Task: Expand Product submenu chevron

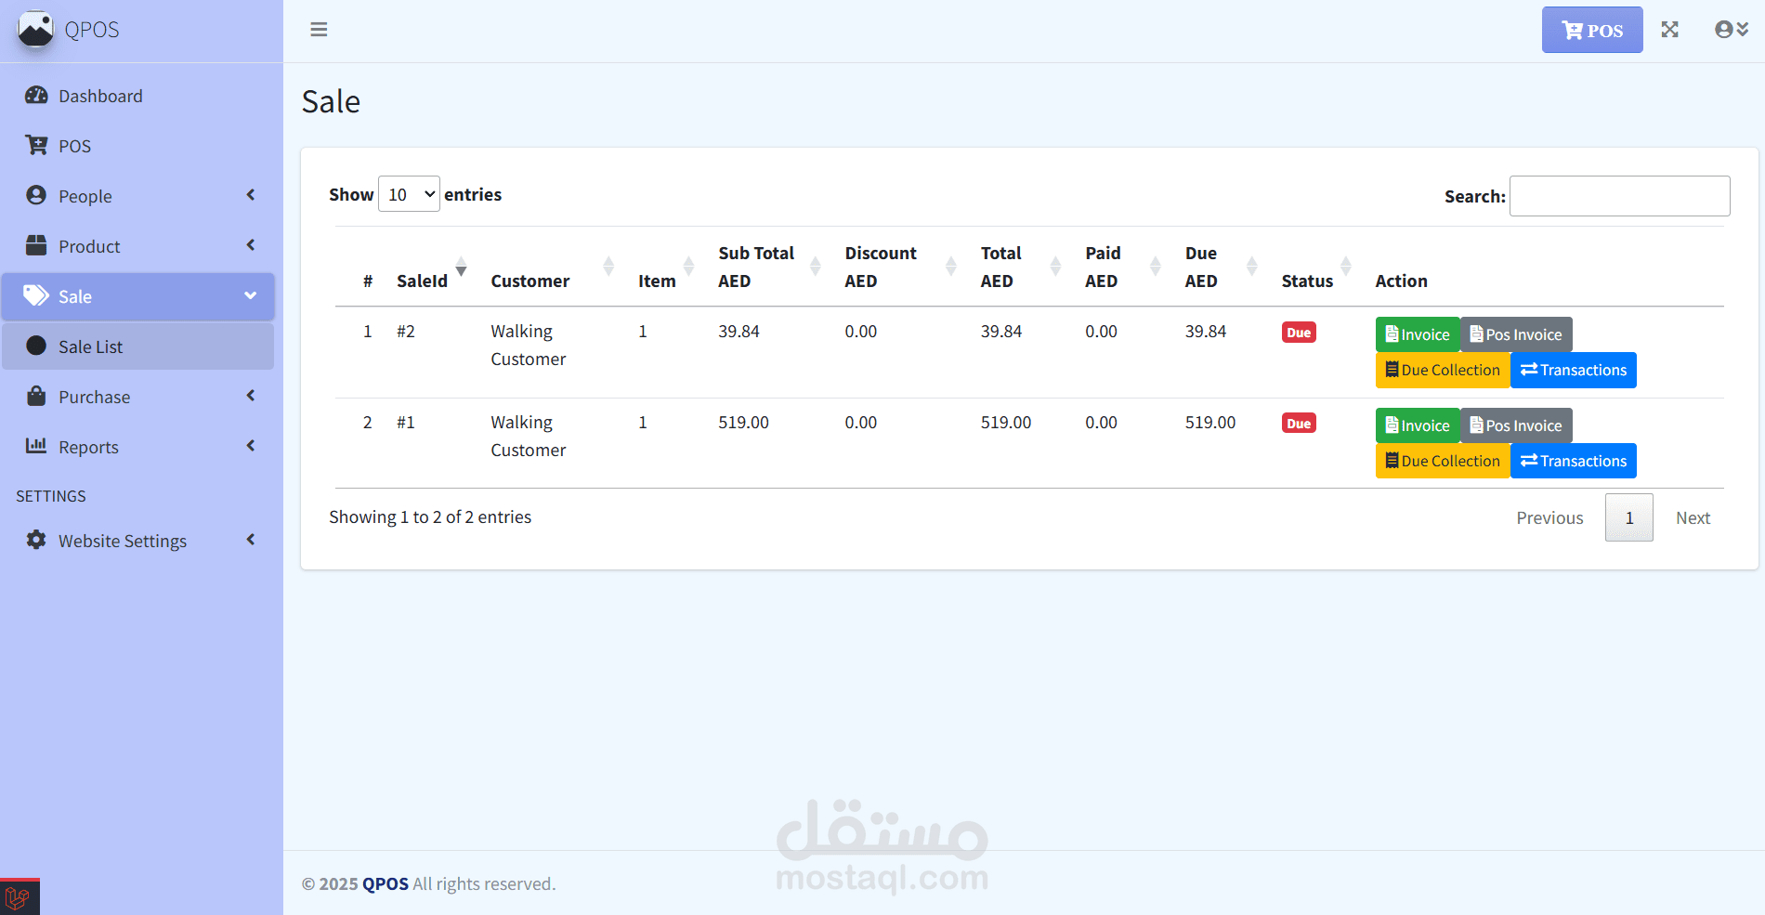Action: coord(251,245)
